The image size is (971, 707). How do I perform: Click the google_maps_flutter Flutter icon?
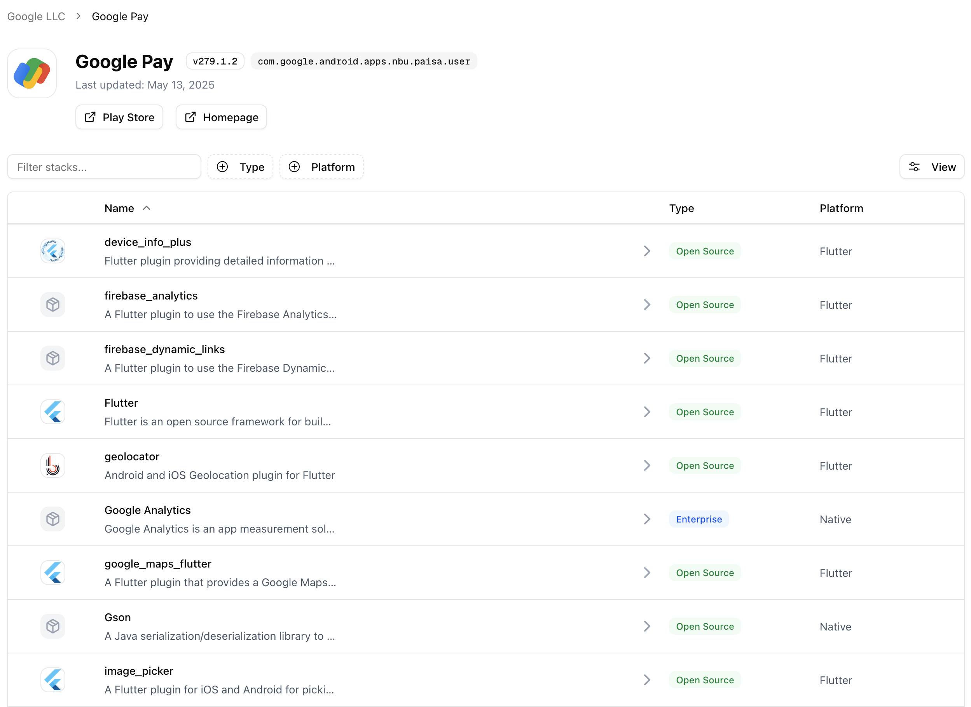(x=52, y=573)
